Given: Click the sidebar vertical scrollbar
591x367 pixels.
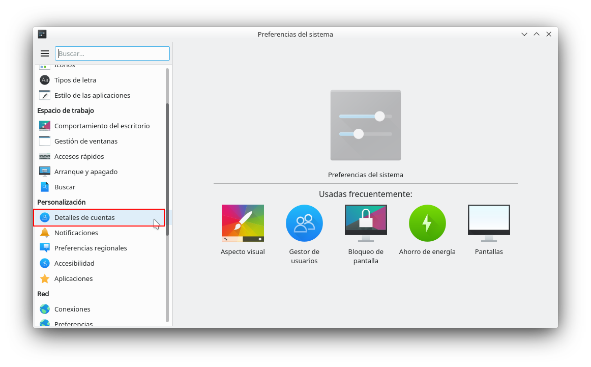Looking at the screenshot, I should click(x=167, y=168).
